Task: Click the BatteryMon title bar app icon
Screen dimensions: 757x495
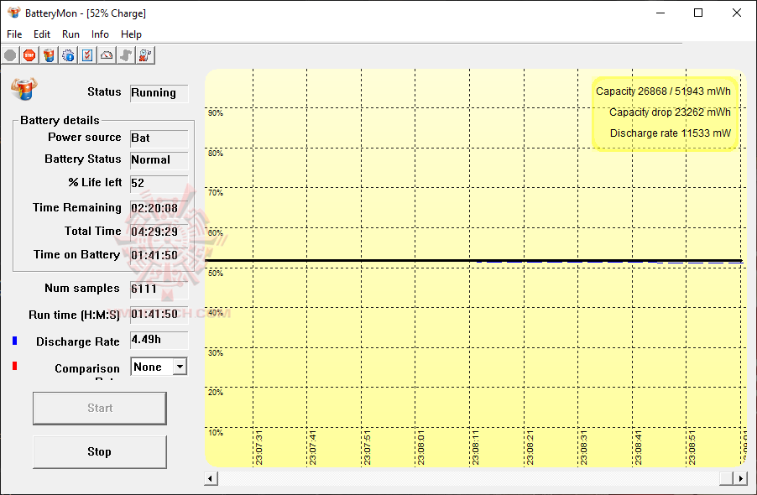Action: 14,13
